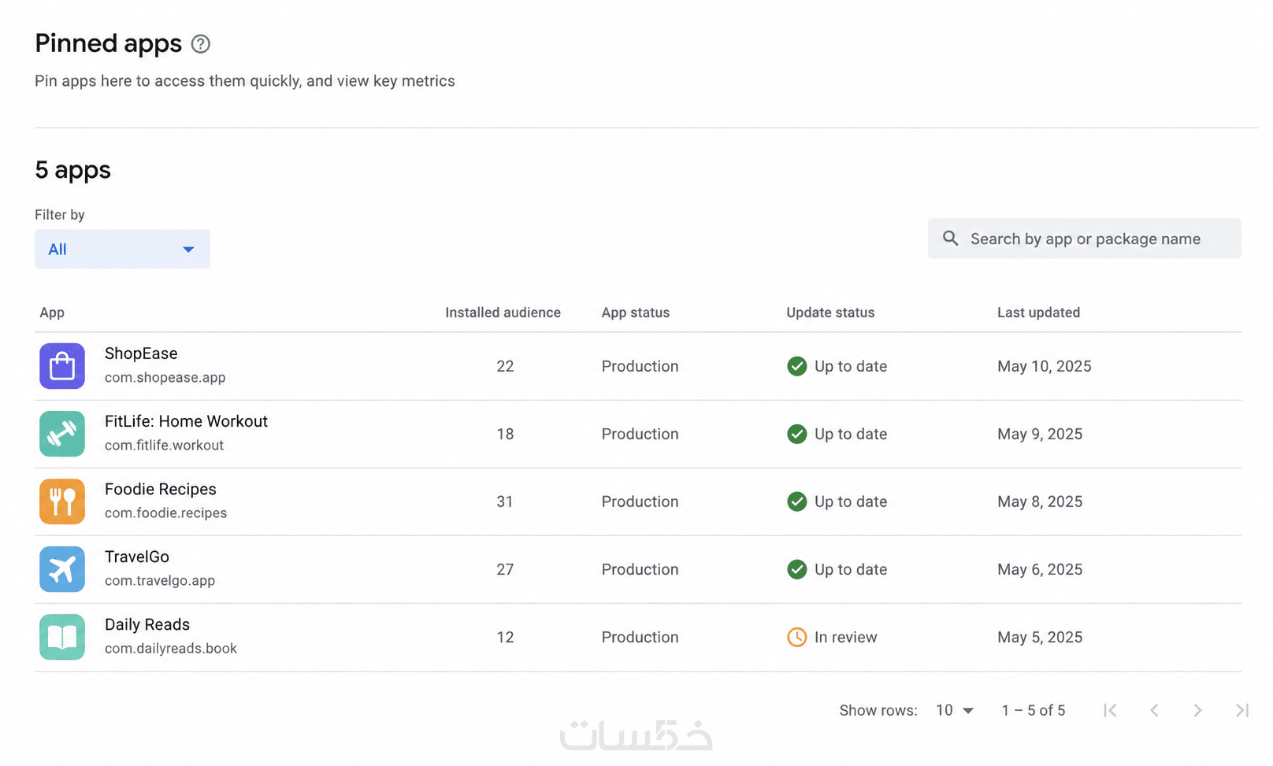Go to next page arrow
This screenshot has width=1273, height=766.
pyautogui.click(x=1197, y=710)
